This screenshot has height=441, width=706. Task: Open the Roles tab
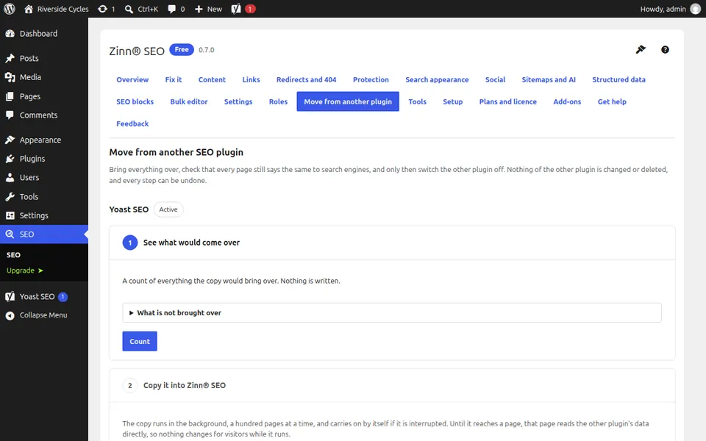278,101
